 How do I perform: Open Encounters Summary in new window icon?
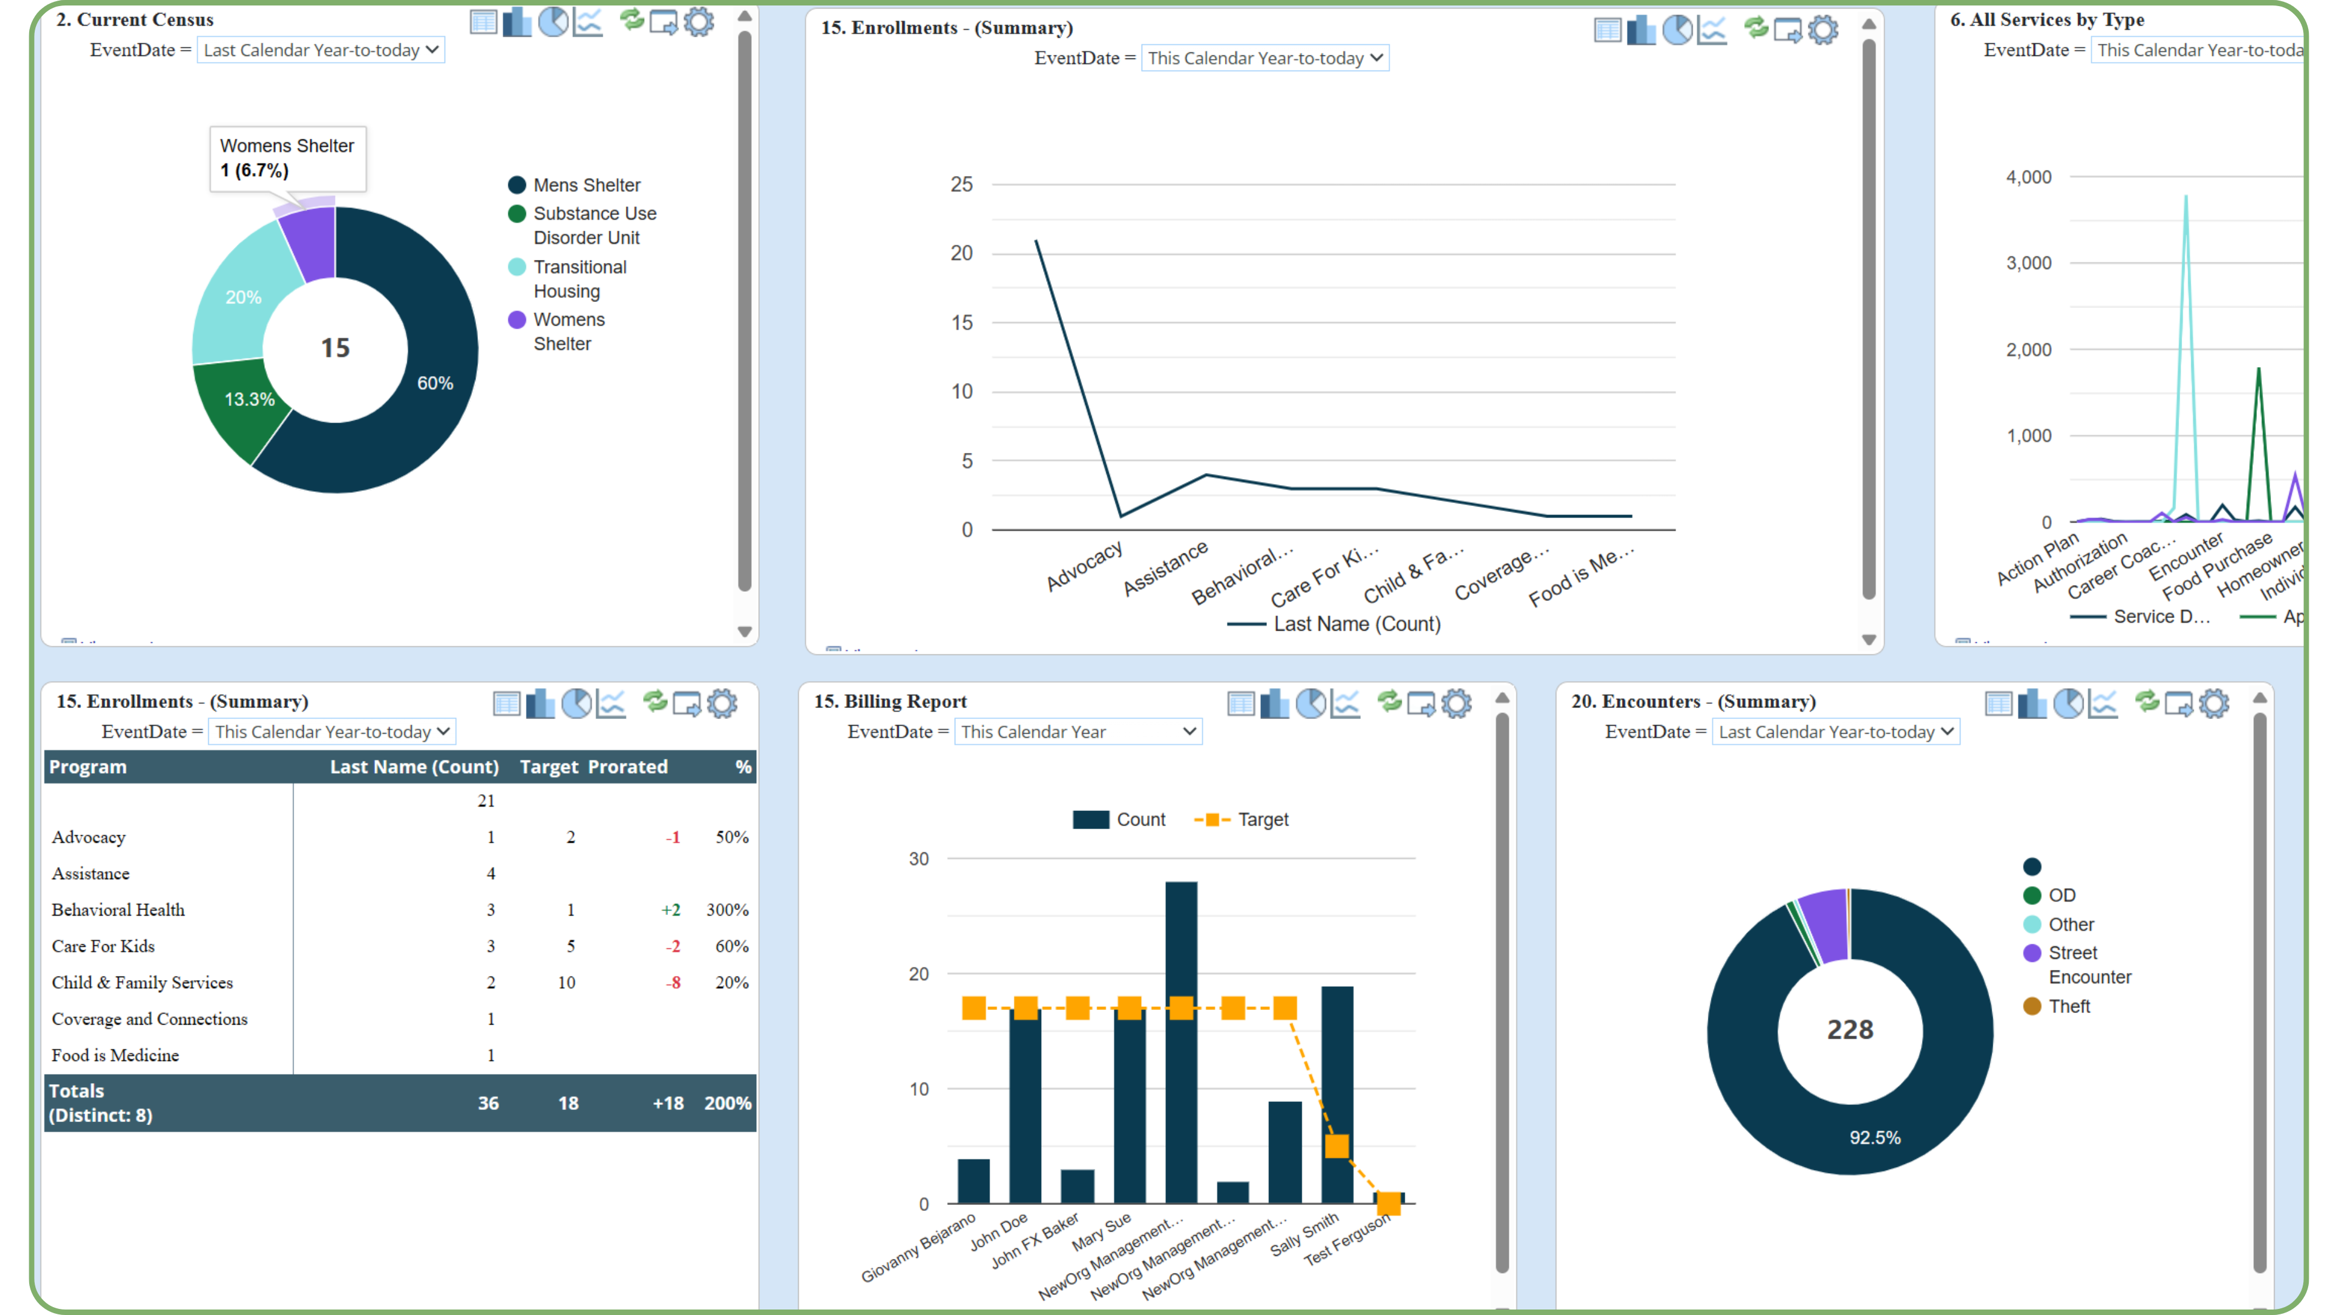pyautogui.click(x=2178, y=703)
